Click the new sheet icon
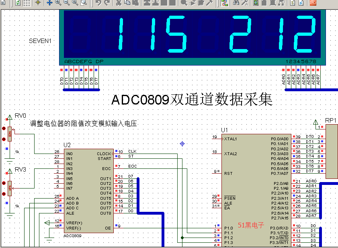Viewport: 338px width, 248px height. [x=264, y=3]
